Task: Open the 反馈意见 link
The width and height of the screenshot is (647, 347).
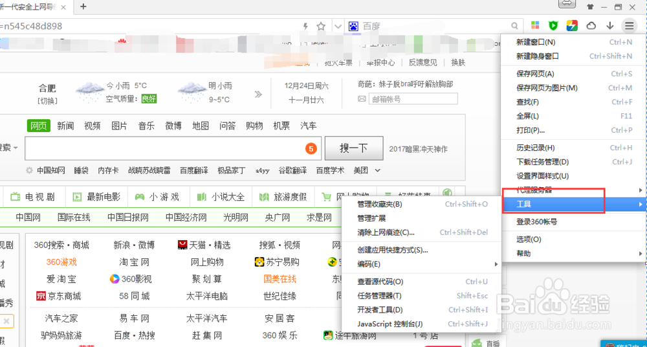Action: (422, 62)
